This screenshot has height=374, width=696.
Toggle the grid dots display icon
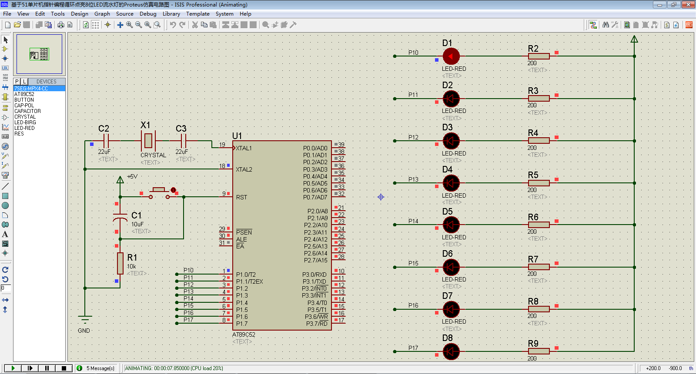[x=95, y=25]
